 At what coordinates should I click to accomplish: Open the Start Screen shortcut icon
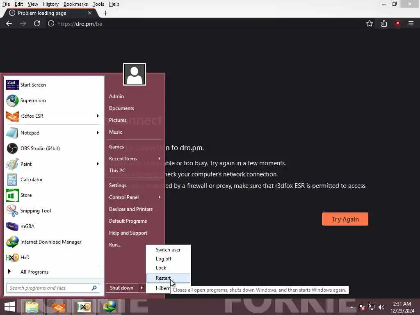click(12, 85)
